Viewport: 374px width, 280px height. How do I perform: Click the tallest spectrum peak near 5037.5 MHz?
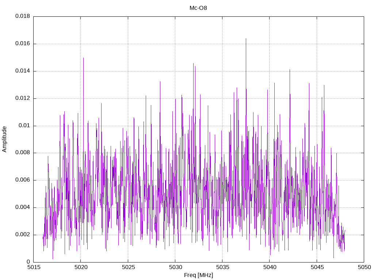[246, 39]
